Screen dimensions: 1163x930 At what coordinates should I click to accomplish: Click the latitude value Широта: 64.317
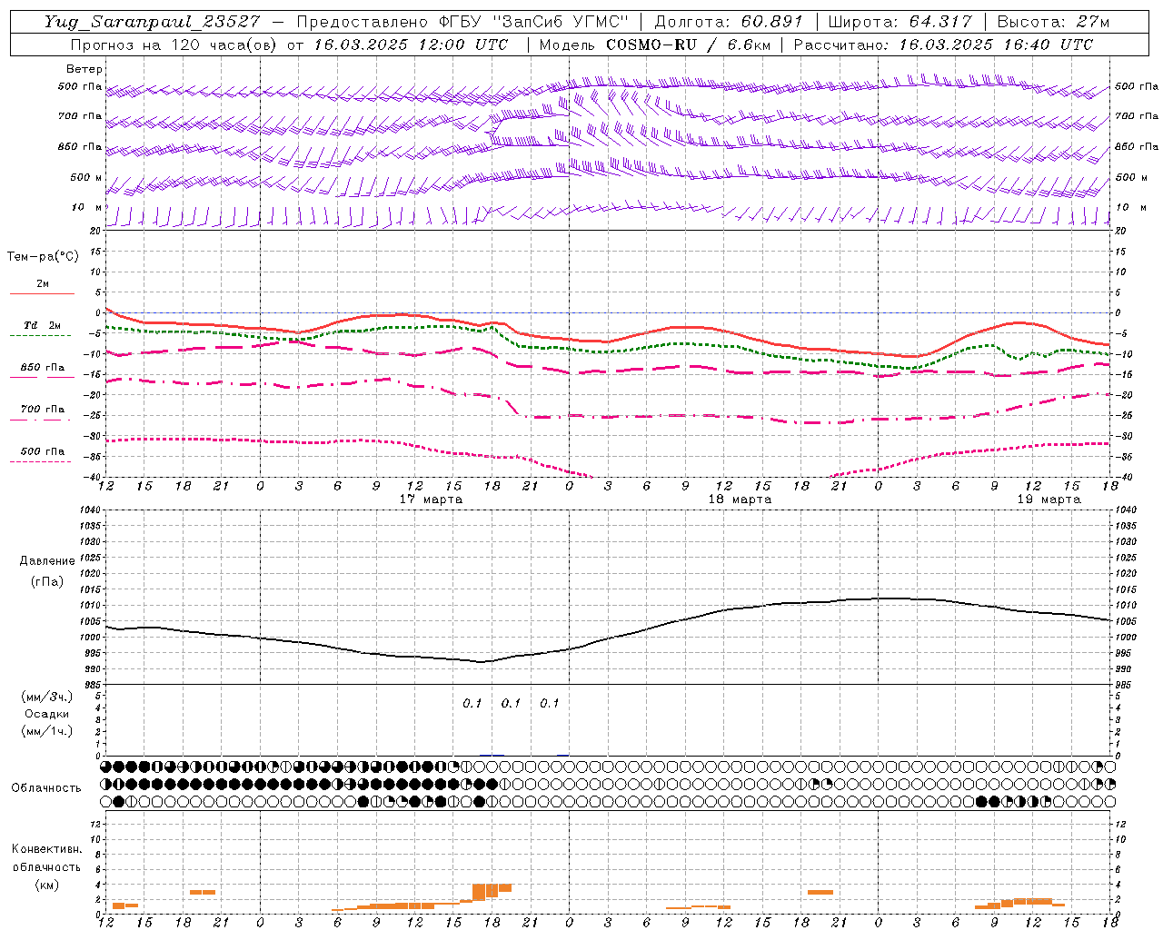tap(900, 22)
